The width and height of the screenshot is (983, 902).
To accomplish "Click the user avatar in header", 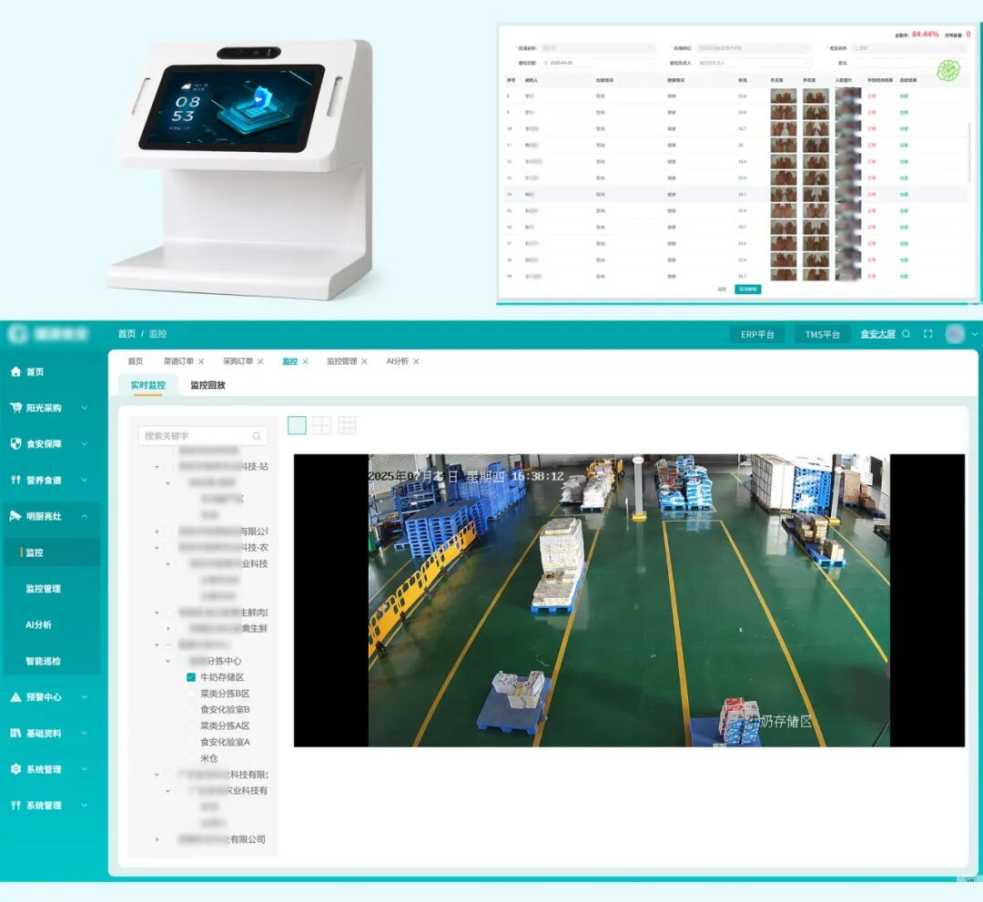I will coord(955,334).
